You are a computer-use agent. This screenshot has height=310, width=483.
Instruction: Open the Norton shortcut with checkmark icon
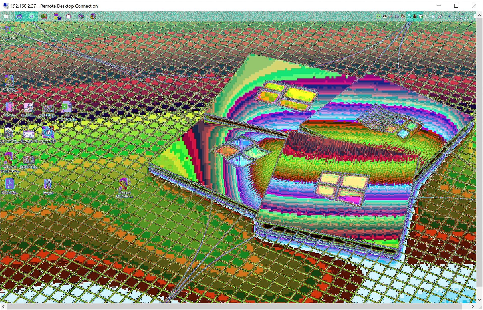click(48, 134)
